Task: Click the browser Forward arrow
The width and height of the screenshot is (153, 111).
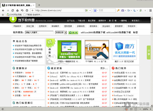Action: tap(8, 10)
